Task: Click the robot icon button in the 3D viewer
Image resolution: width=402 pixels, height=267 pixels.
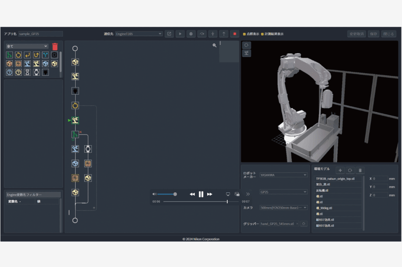Action: tap(246, 53)
